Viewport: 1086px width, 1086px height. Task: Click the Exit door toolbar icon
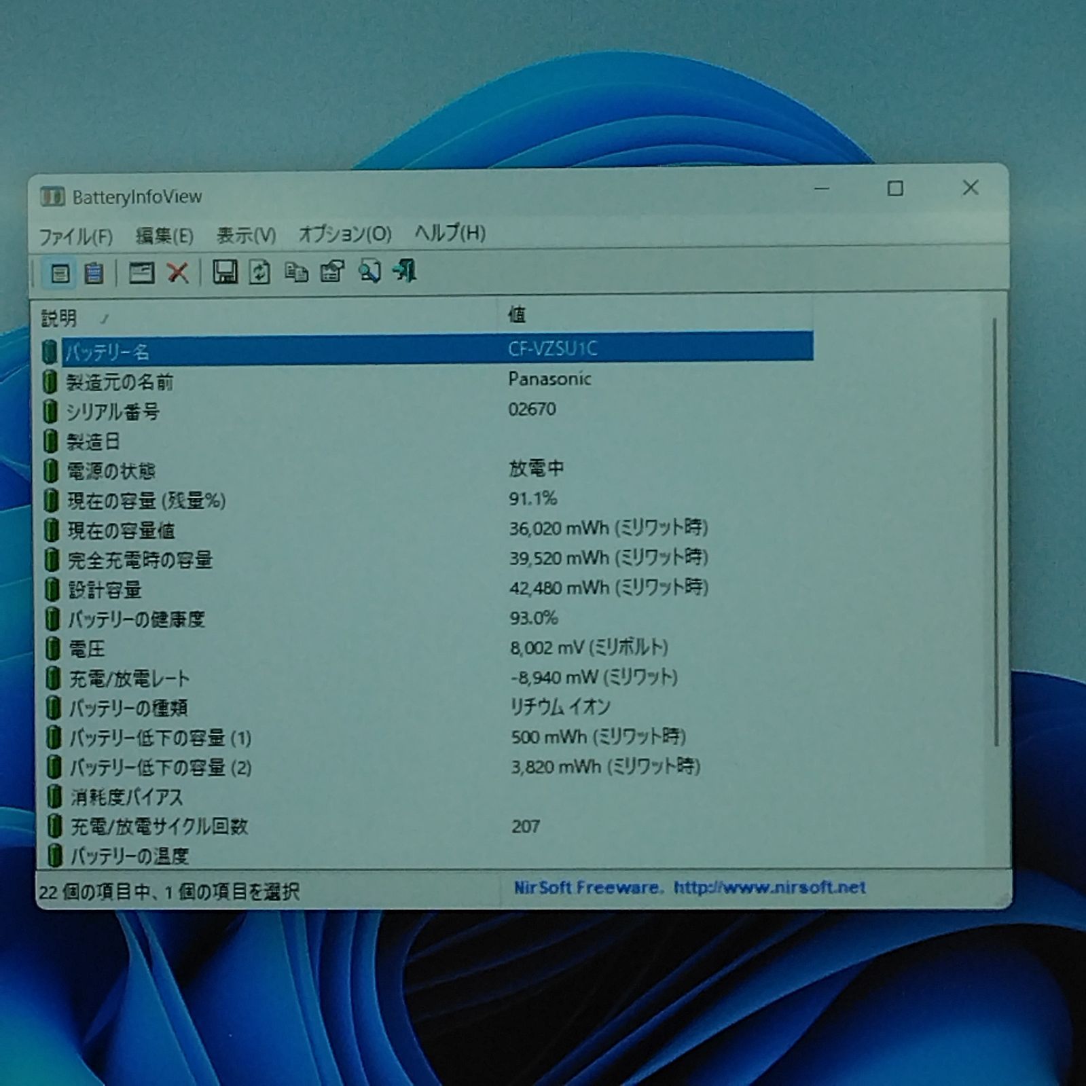[x=405, y=270]
